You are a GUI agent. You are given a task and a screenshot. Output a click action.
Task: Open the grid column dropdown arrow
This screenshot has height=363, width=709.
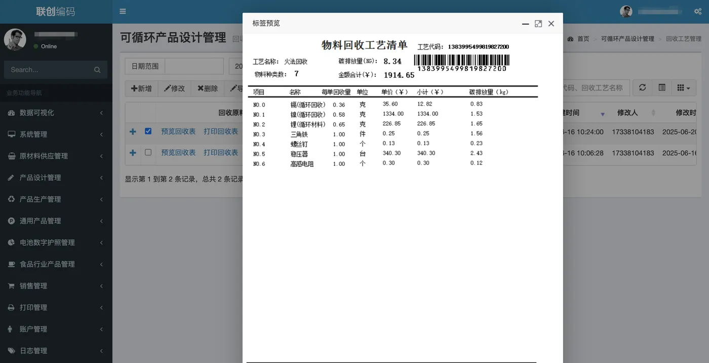(688, 87)
